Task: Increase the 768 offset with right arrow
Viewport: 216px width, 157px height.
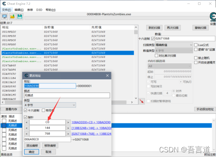Action: 68,134
